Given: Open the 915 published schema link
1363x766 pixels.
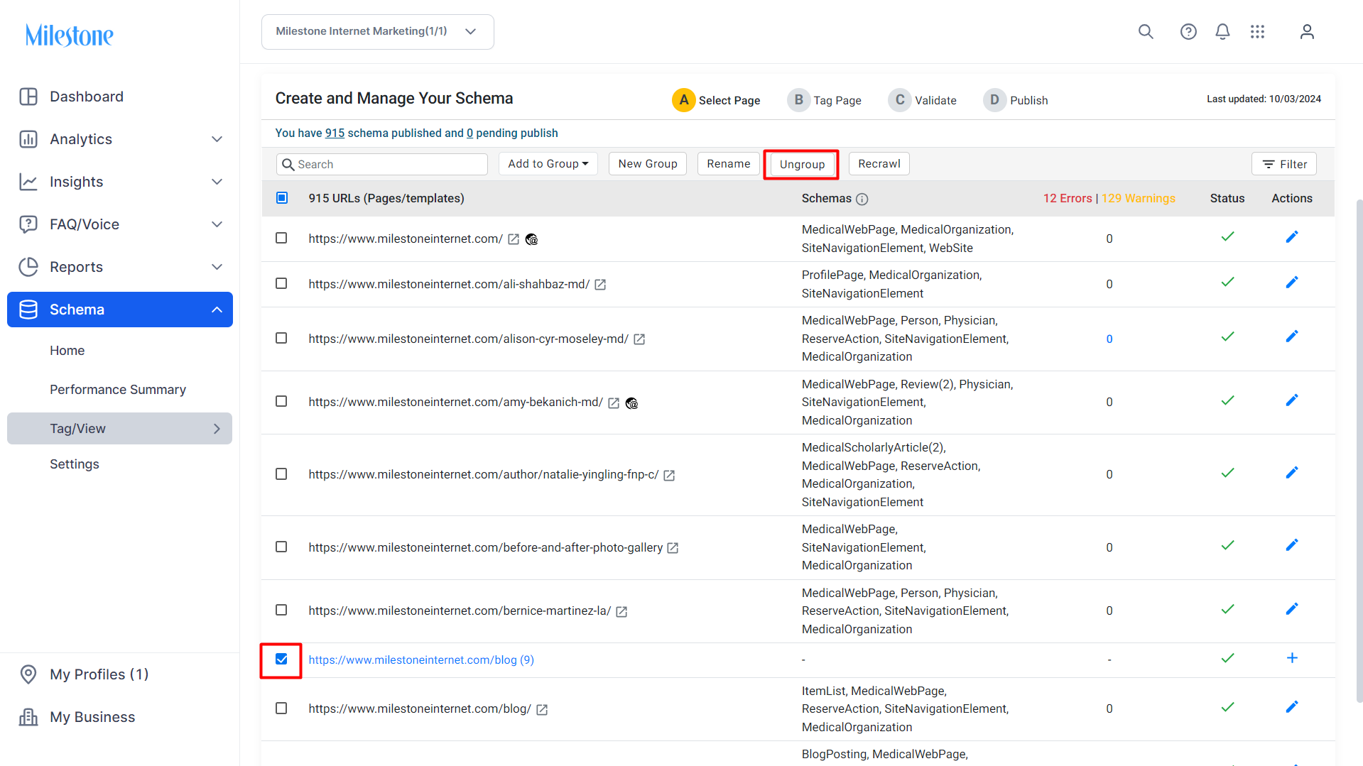Looking at the screenshot, I should [x=335, y=133].
